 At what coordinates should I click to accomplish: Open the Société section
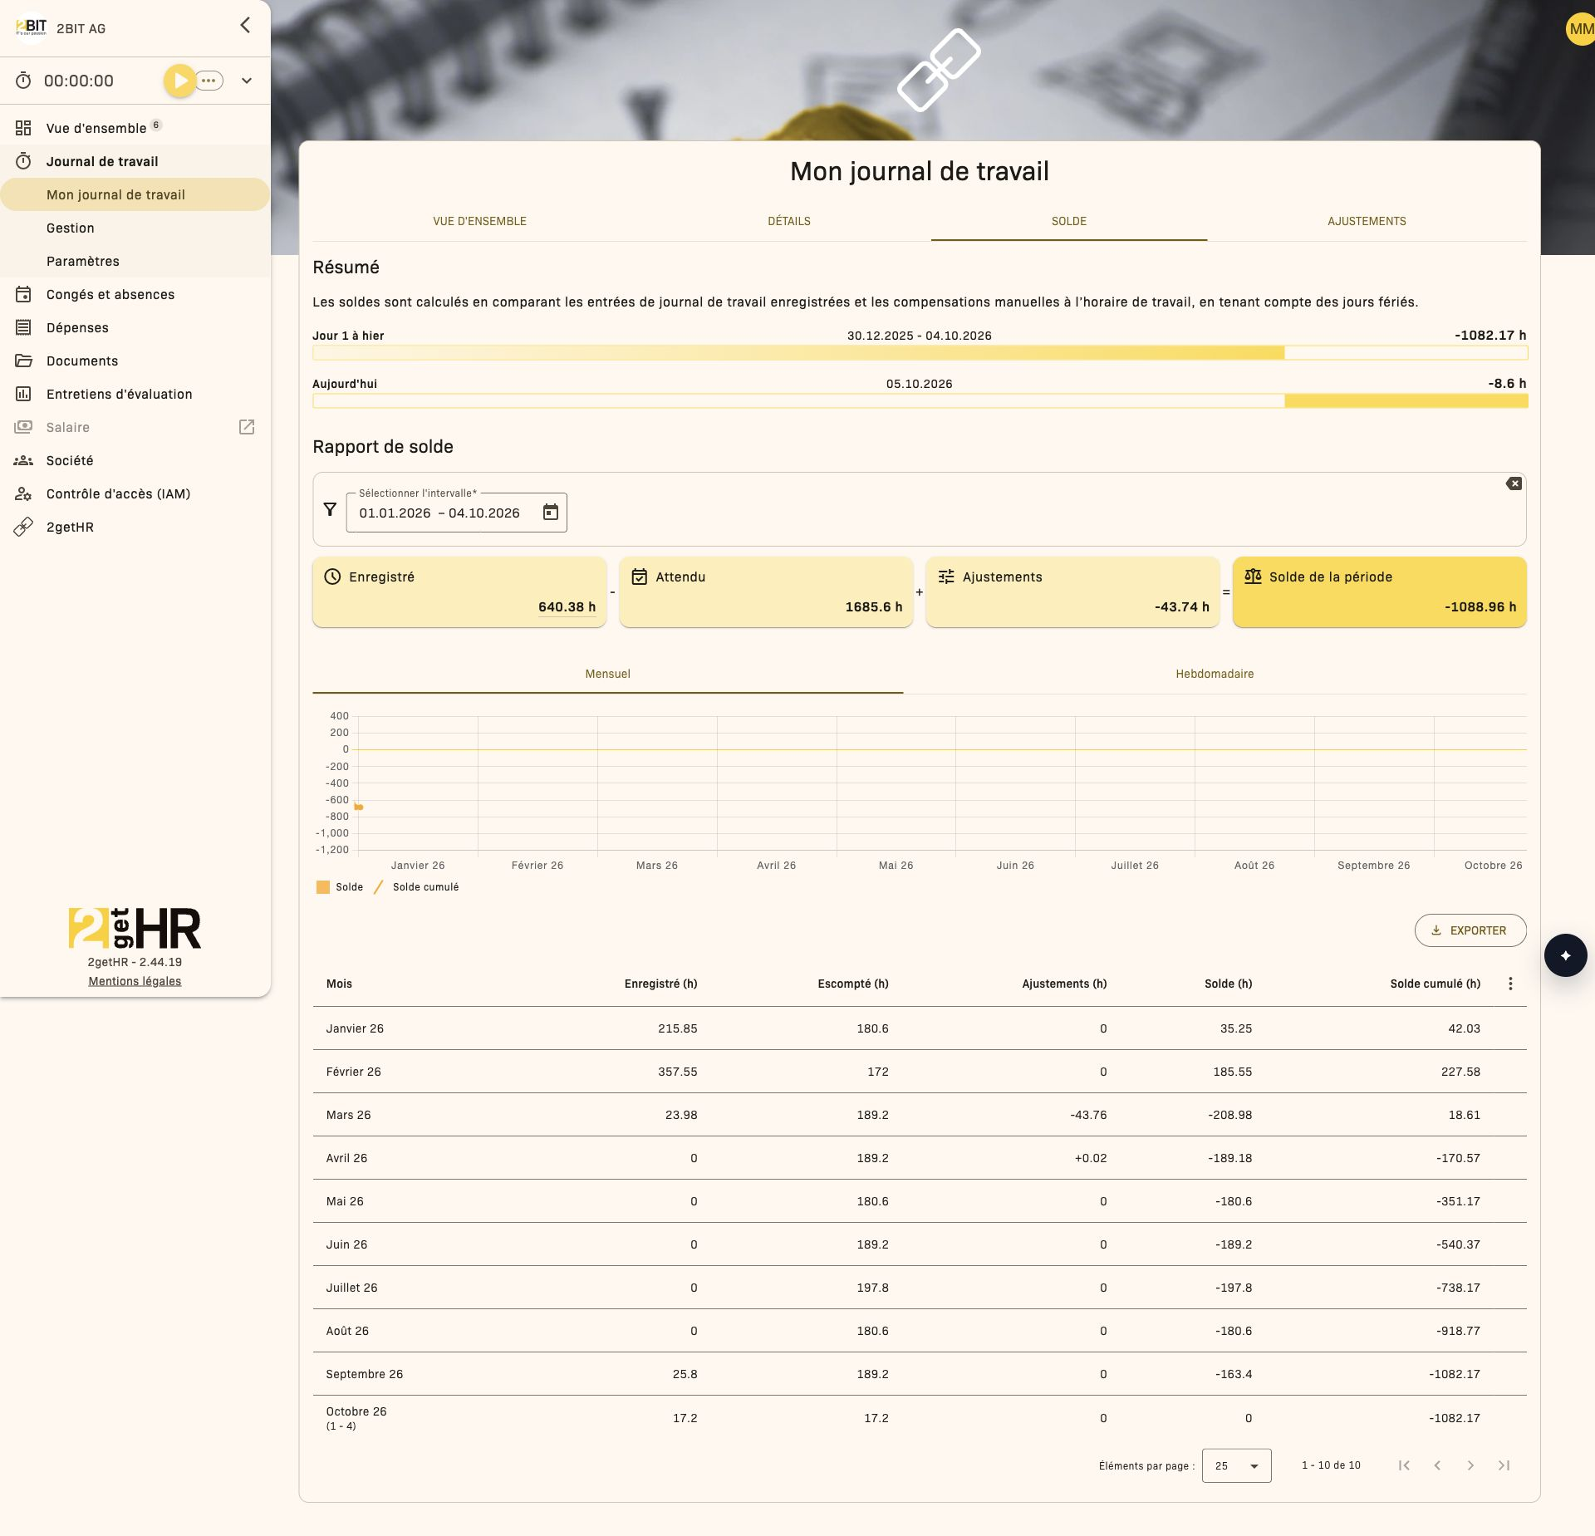coord(135,460)
